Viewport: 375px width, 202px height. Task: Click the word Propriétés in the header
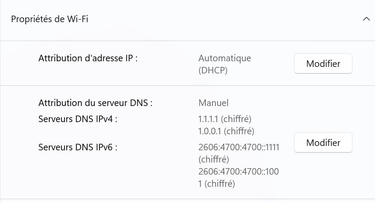point(31,19)
